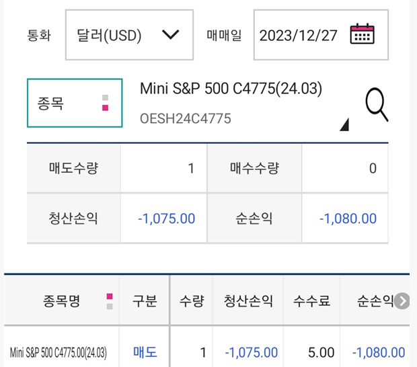The width and height of the screenshot is (417, 367).
Task: Click the summary 청산손익 -1,075.00 value
Action: coord(167,218)
